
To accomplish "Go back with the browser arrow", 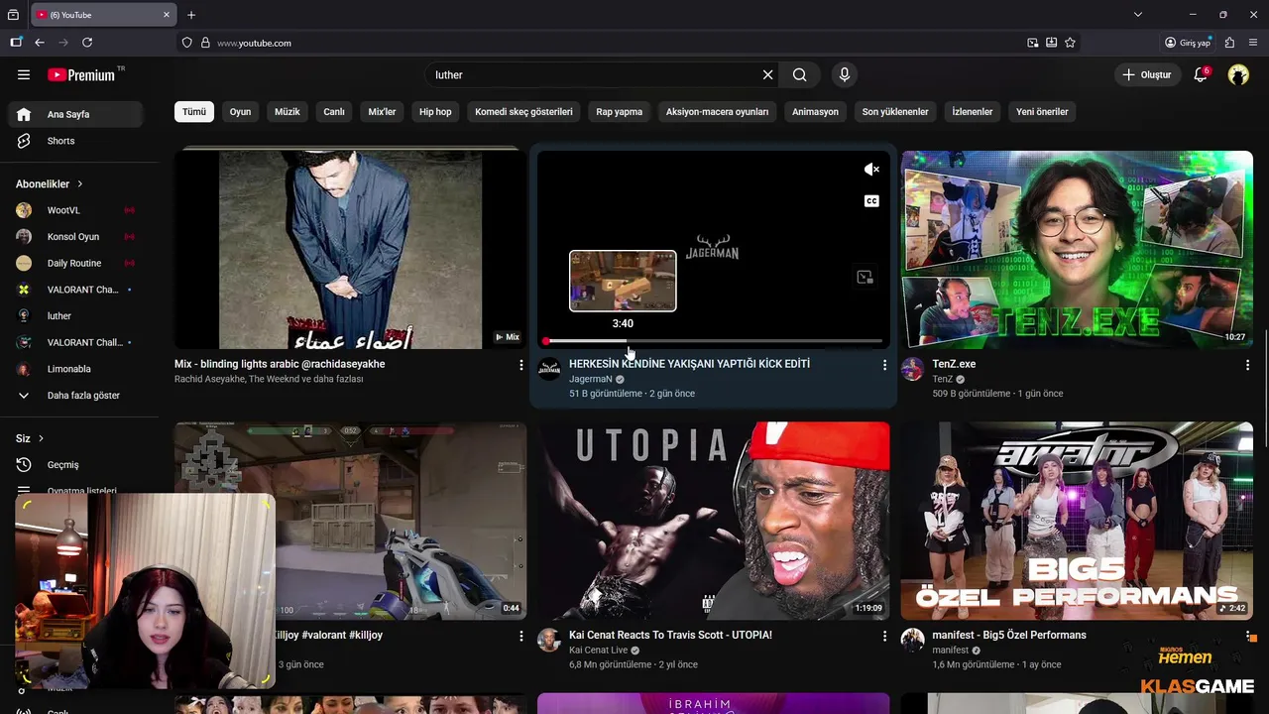I will [40, 43].
